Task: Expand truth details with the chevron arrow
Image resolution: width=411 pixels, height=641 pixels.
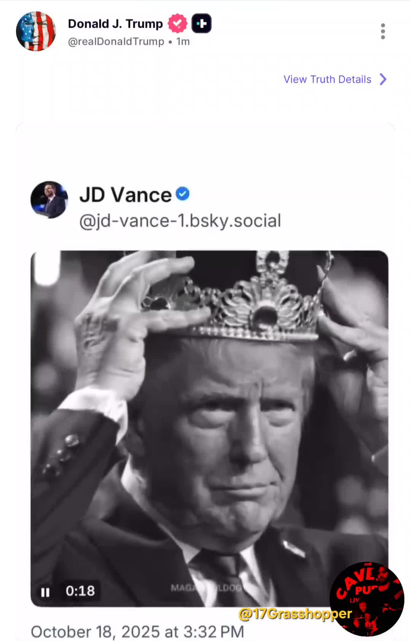Action: point(383,79)
